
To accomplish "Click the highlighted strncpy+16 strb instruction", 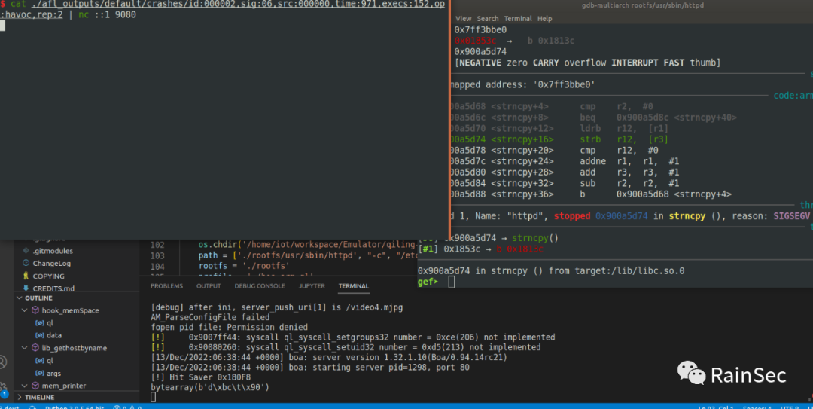I will [559, 139].
